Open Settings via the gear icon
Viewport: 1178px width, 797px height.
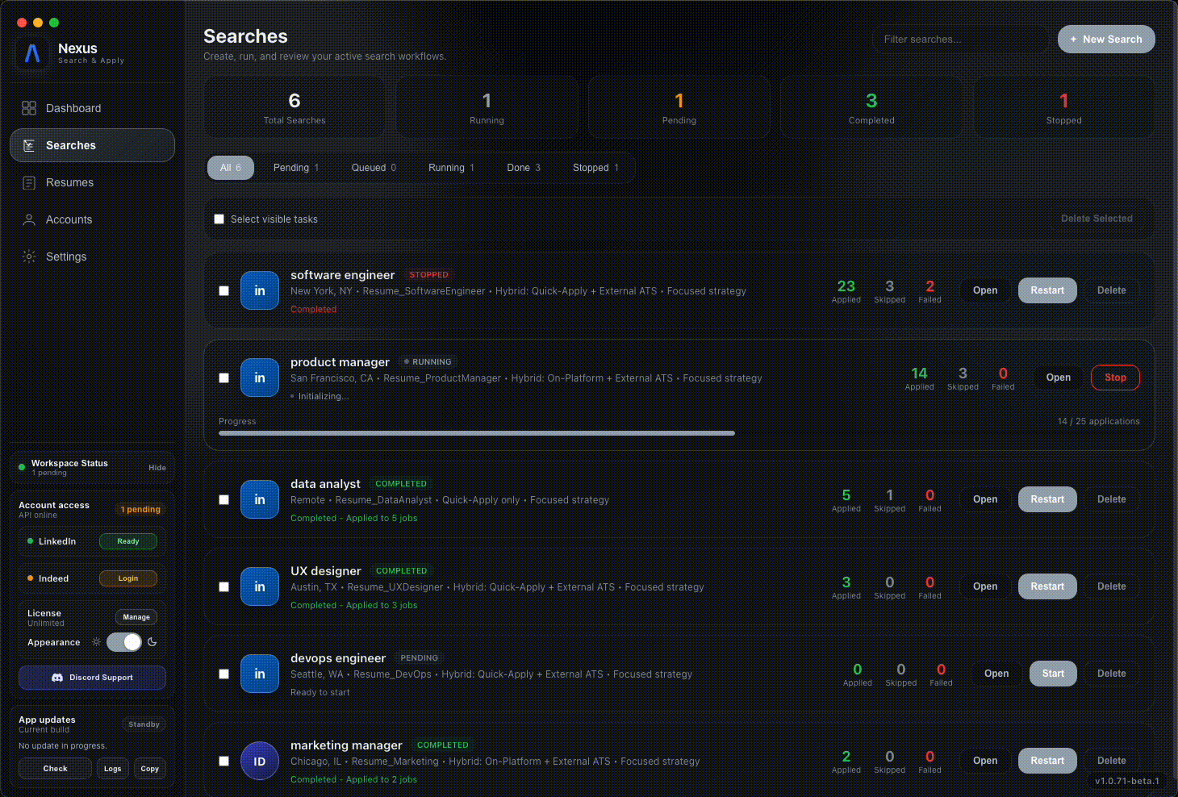29,257
